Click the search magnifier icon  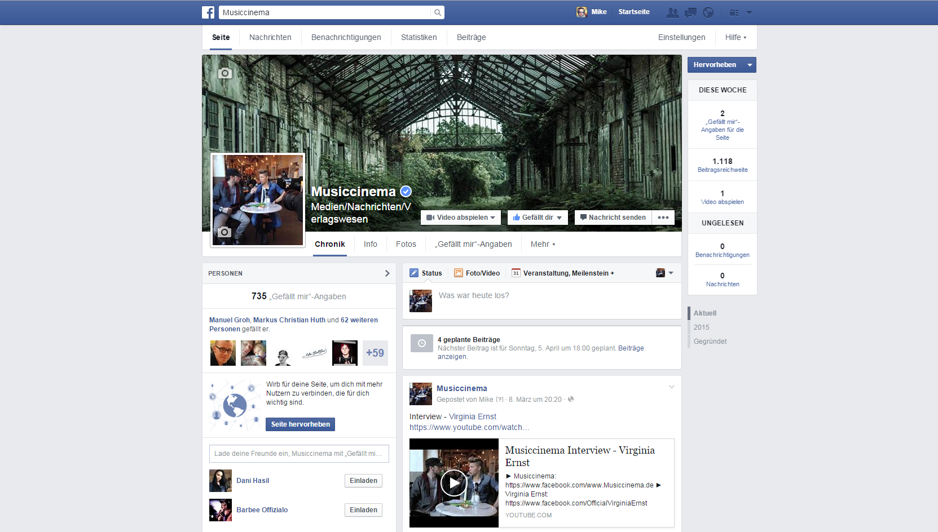pyautogui.click(x=438, y=12)
